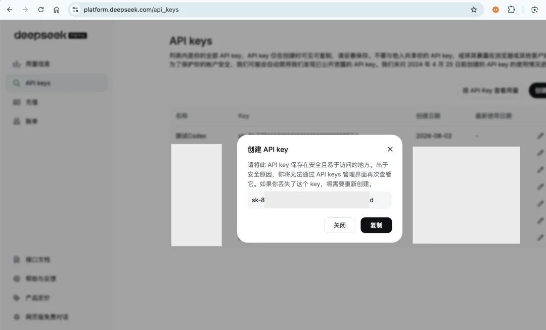
Task: Reload the page with the refresh icon
Action: click(x=41, y=10)
